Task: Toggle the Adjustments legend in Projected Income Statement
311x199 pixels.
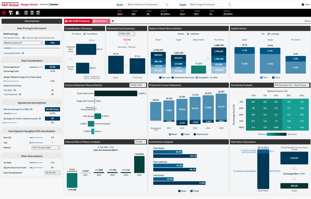Action: coord(201,134)
